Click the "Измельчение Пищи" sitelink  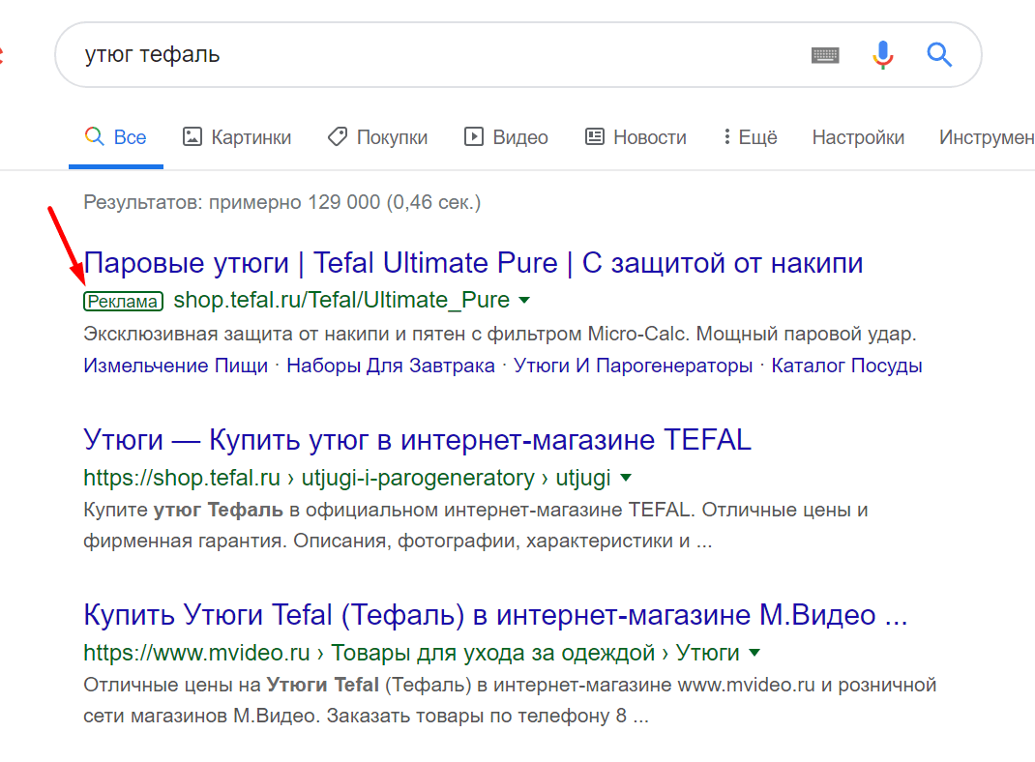tap(176, 366)
